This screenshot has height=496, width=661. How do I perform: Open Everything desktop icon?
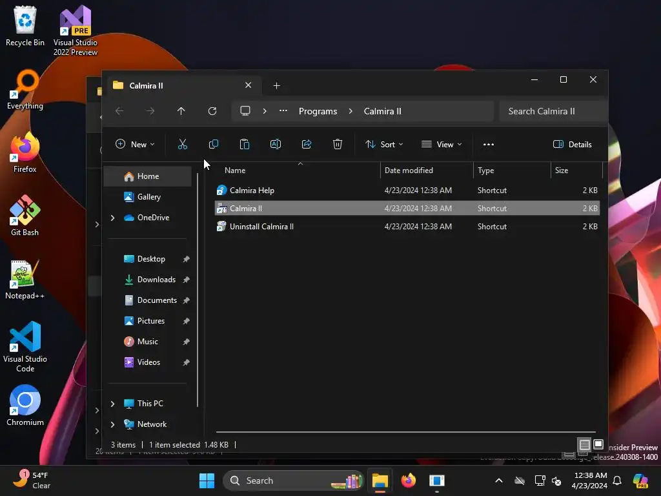[25, 89]
